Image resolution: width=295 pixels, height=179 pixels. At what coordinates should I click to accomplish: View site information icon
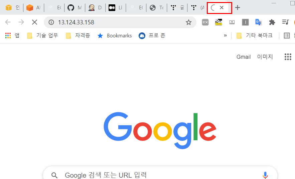pyautogui.click(x=51, y=22)
